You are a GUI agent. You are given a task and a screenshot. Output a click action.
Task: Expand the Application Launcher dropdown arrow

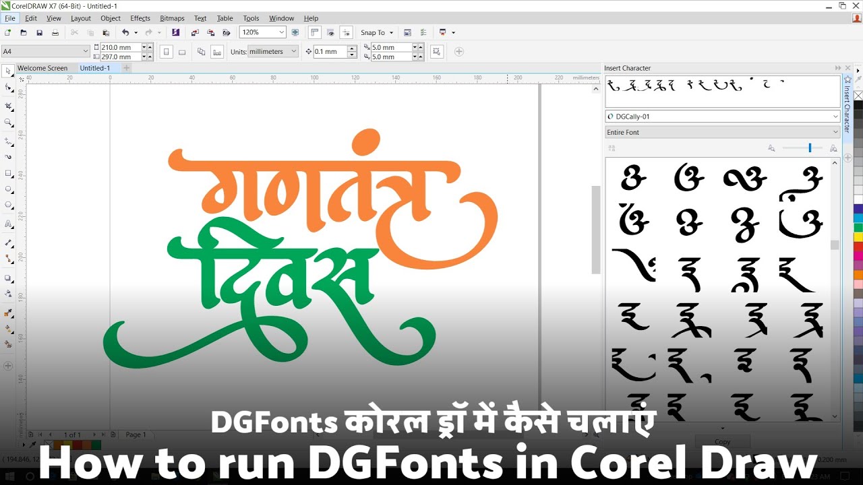point(453,32)
